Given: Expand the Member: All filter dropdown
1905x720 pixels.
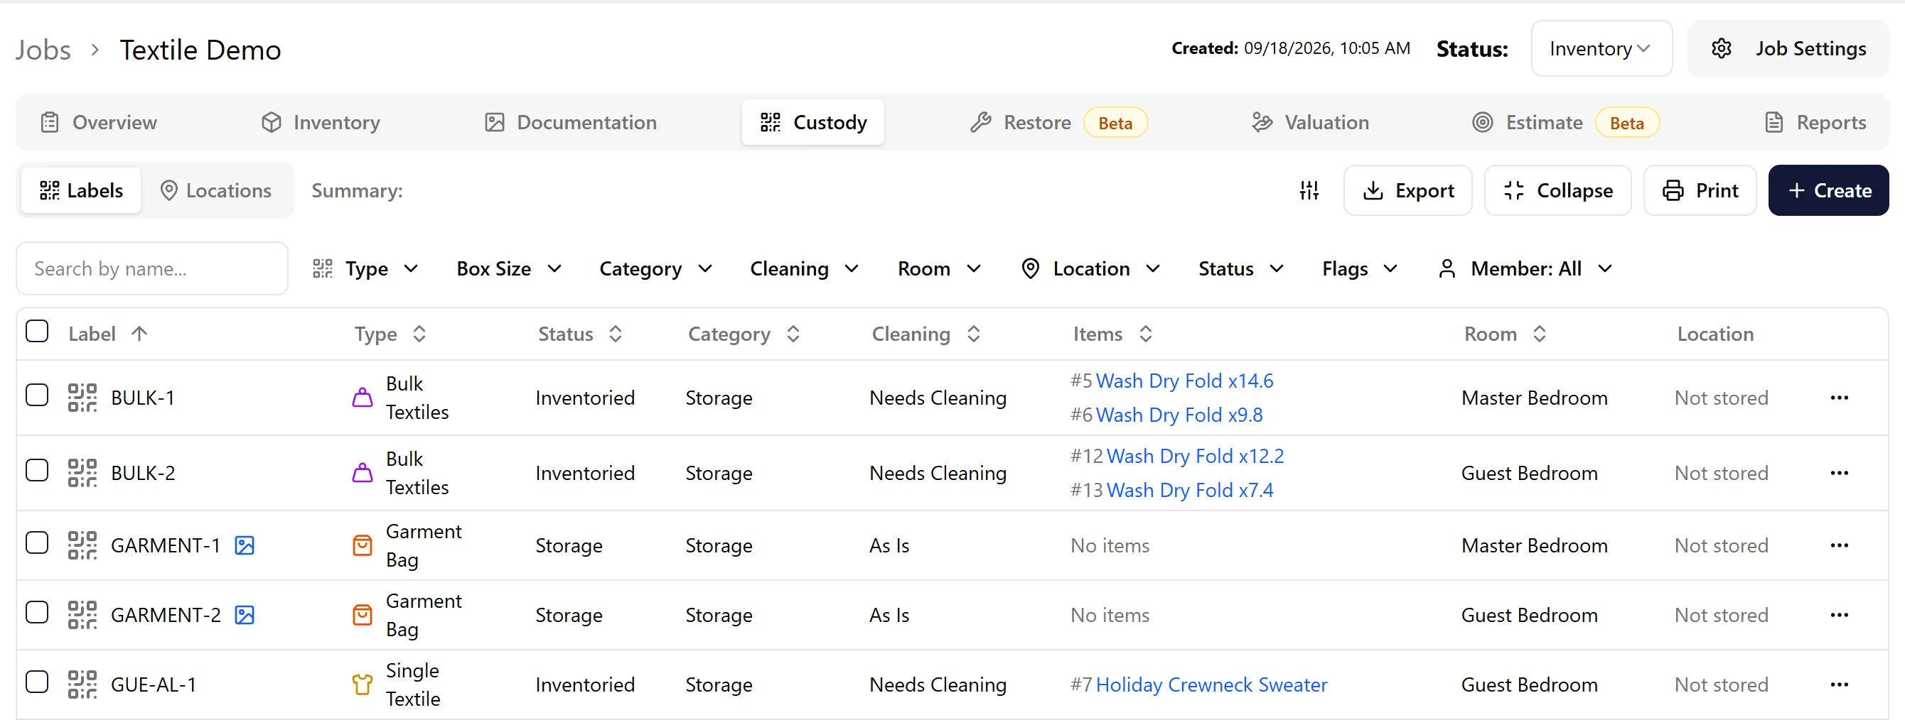Looking at the screenshot, I should click(1525, 269).
